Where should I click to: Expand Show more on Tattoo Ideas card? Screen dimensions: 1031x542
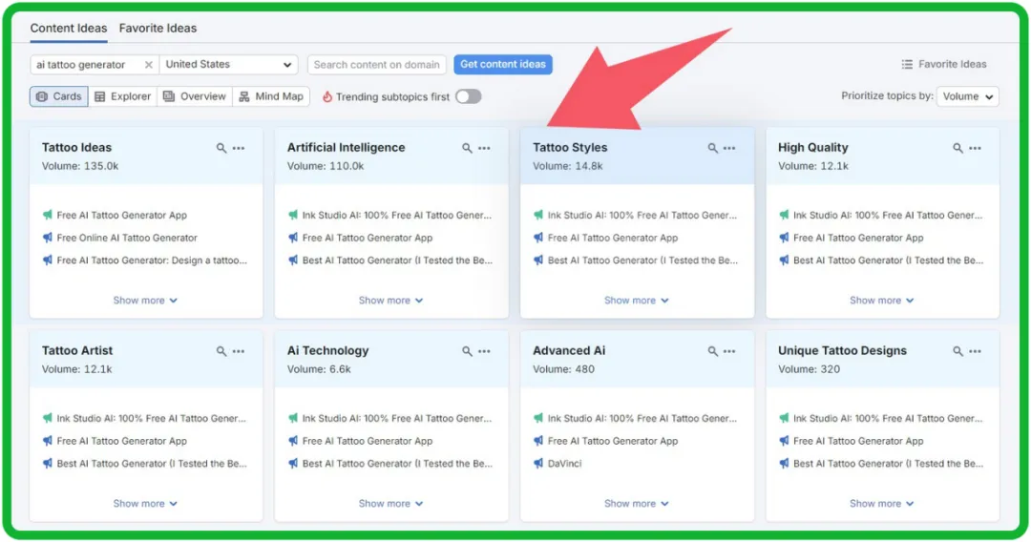click(x=145, y=301)
